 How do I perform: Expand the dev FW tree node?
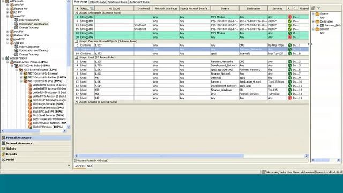8,5
